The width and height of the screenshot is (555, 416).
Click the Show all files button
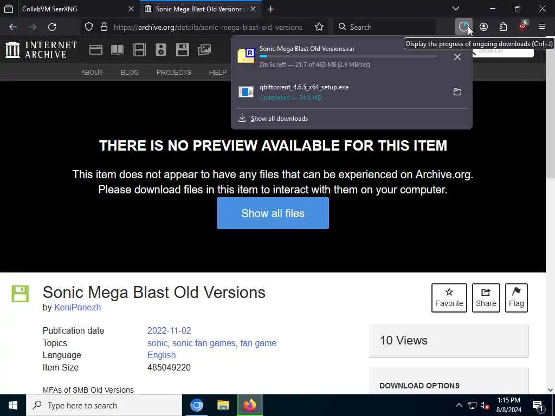(x=273, y=213)
